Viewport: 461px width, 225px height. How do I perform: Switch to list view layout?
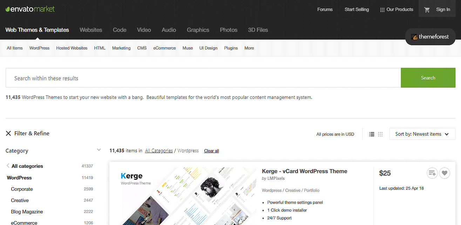[372, 134]
